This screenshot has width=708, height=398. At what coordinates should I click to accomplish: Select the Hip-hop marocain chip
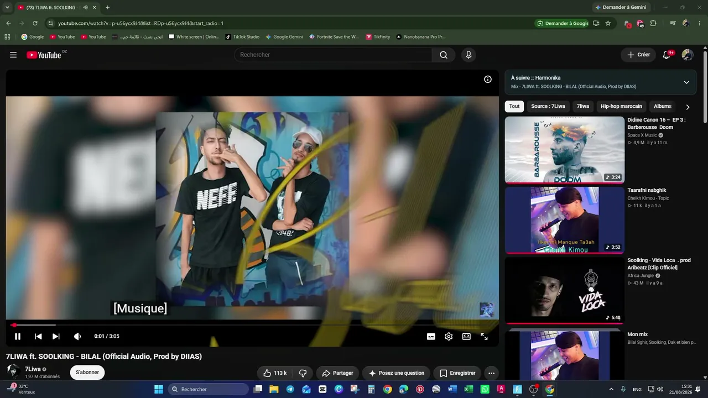[622, 106]
